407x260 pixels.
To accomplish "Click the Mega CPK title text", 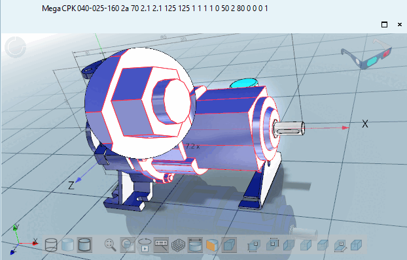I will (x=154, y=8).
